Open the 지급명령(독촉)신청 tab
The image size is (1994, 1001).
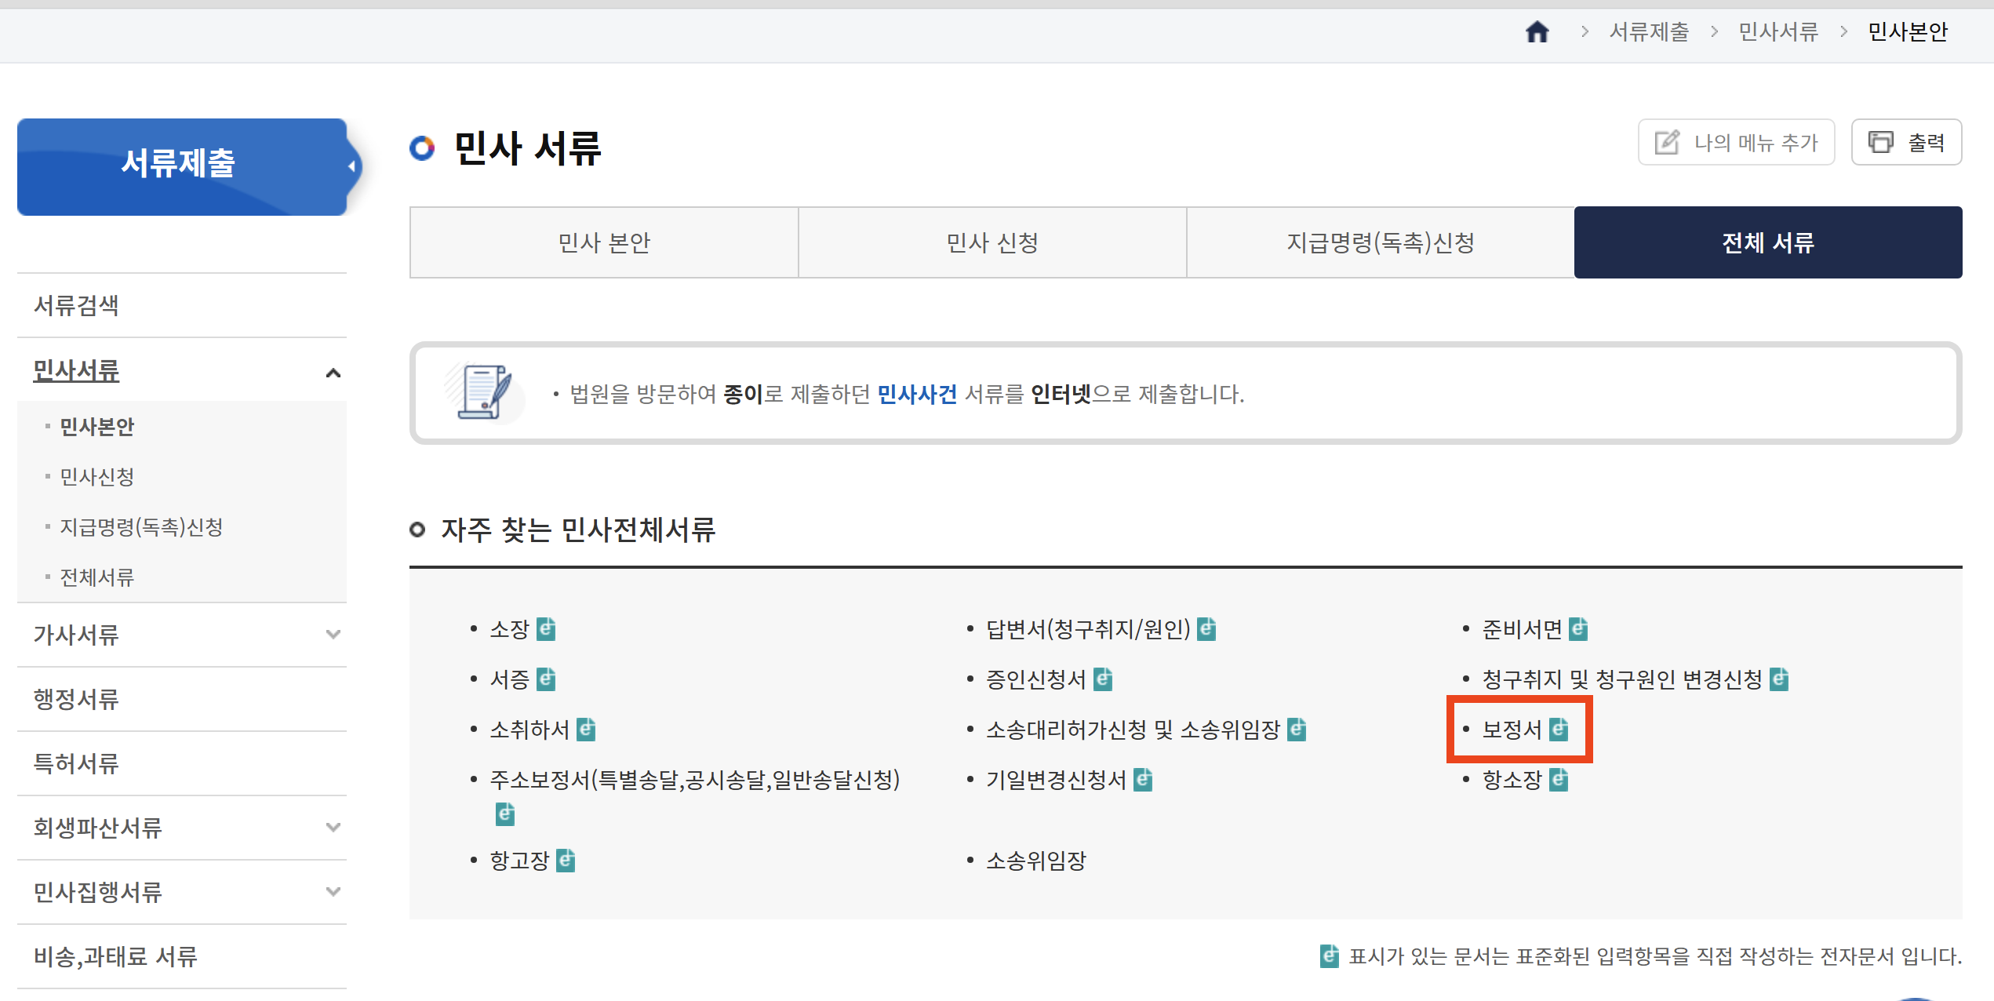point(1380,242)
